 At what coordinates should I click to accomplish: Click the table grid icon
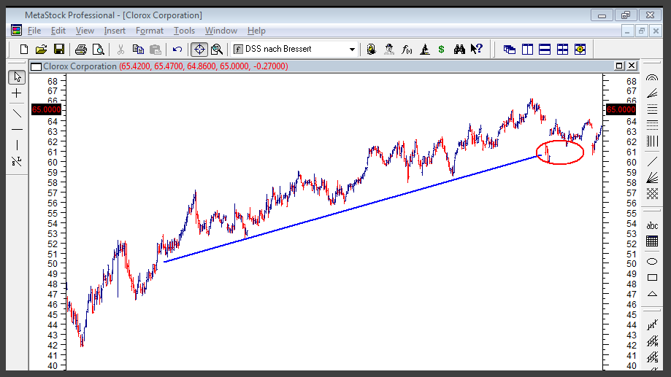[652, 241]
